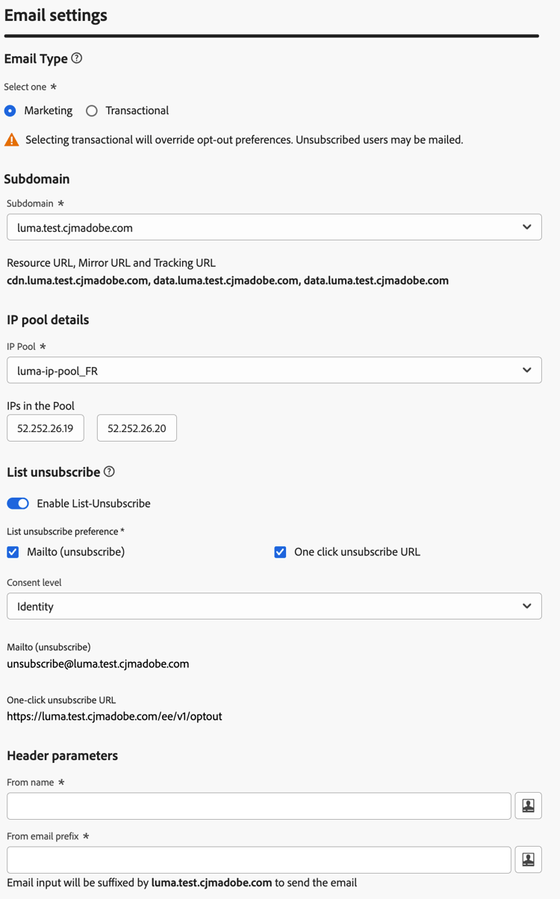Click the orange warning triangle icon
The width and height of the screenshot is (560, 899).
[x=12, y=139]
